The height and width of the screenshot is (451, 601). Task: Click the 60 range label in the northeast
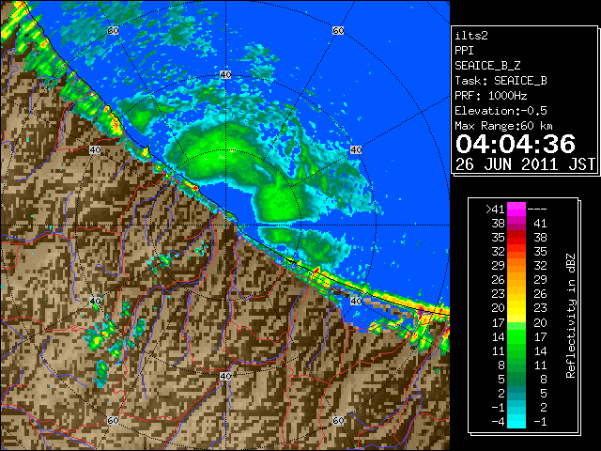pos(338,30)
